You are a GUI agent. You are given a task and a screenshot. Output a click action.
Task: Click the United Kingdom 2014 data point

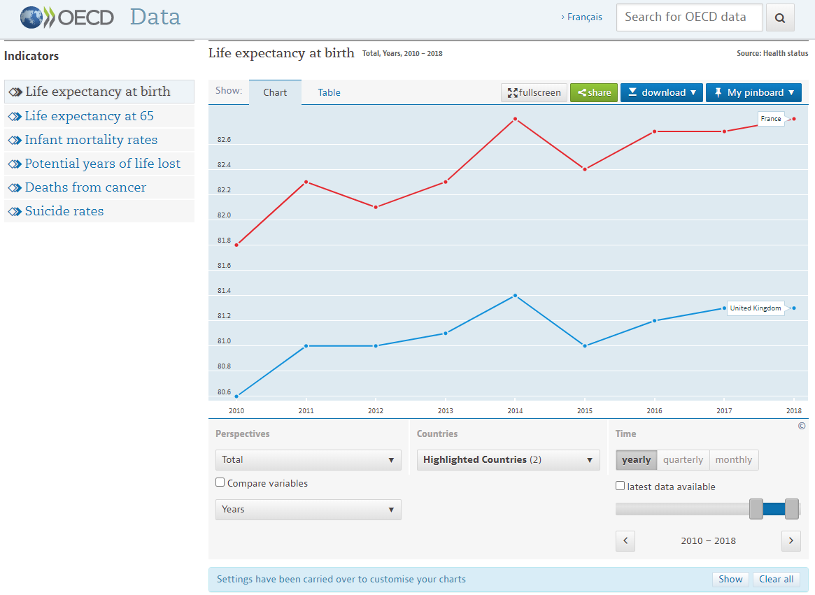[x=515, y=296]
